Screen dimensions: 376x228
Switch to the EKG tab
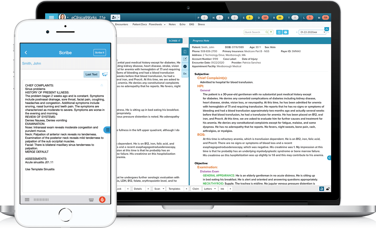(192, 24)
